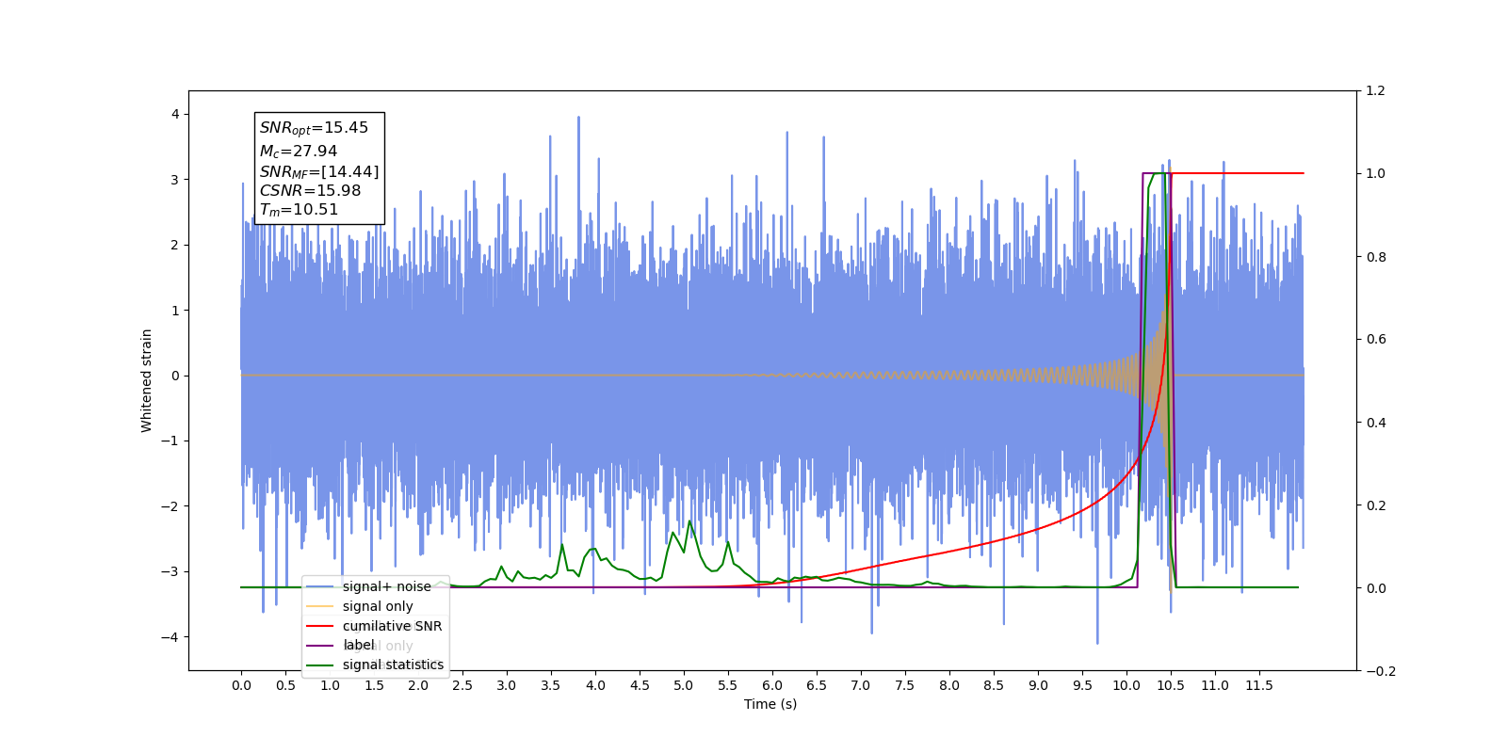This screenshot has height=753, width=1507.
Task: Click the blue line sample for 'signal+ noise'
Action: click(x=321, y=586)
